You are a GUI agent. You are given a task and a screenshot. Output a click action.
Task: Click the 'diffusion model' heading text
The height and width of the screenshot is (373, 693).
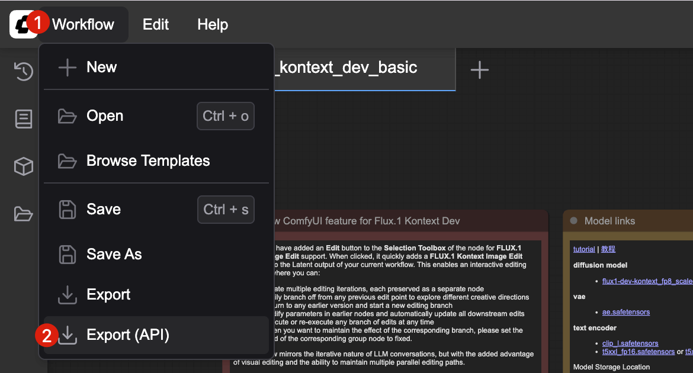click(x=600, y=265)
